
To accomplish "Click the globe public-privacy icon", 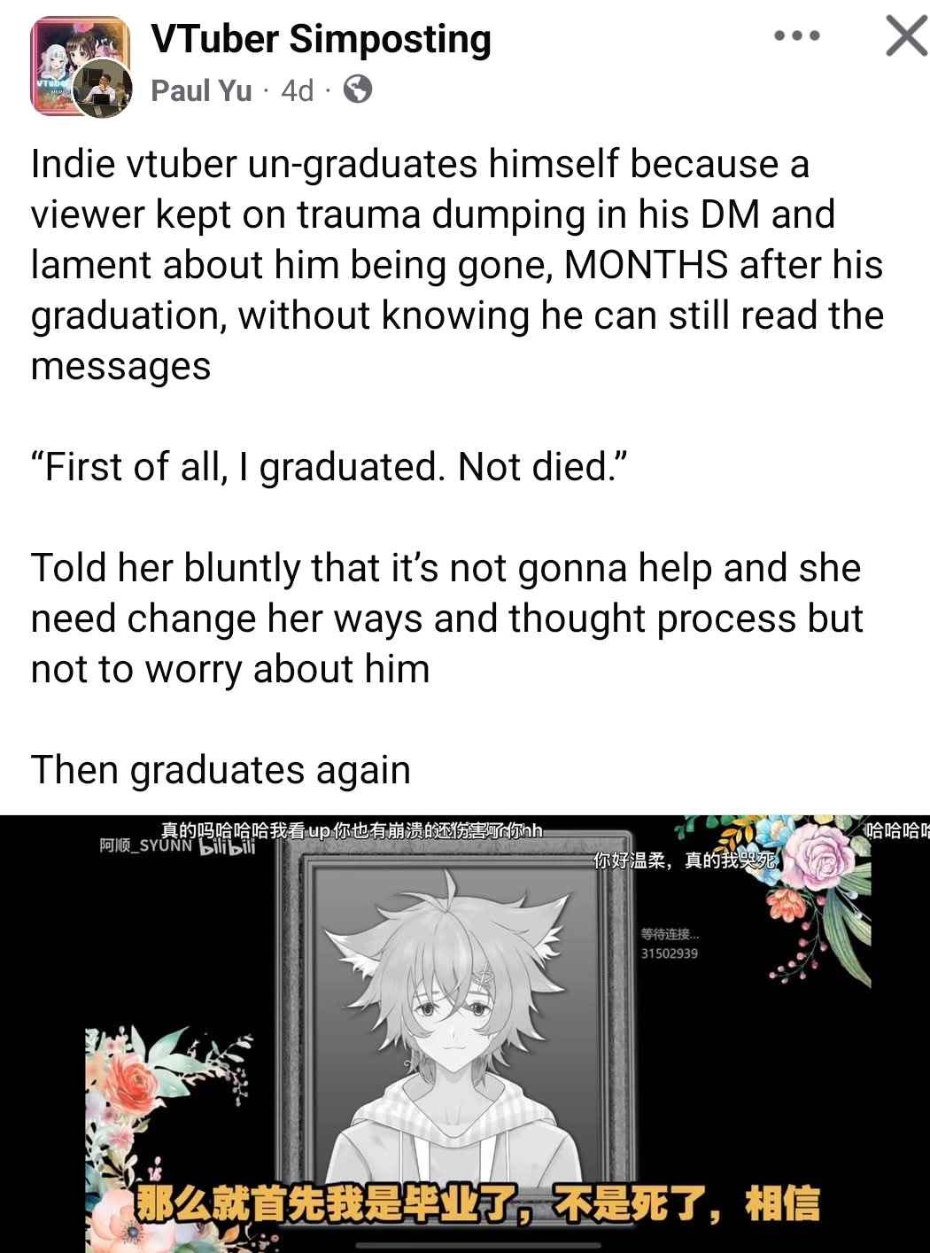I will [357, 89].
